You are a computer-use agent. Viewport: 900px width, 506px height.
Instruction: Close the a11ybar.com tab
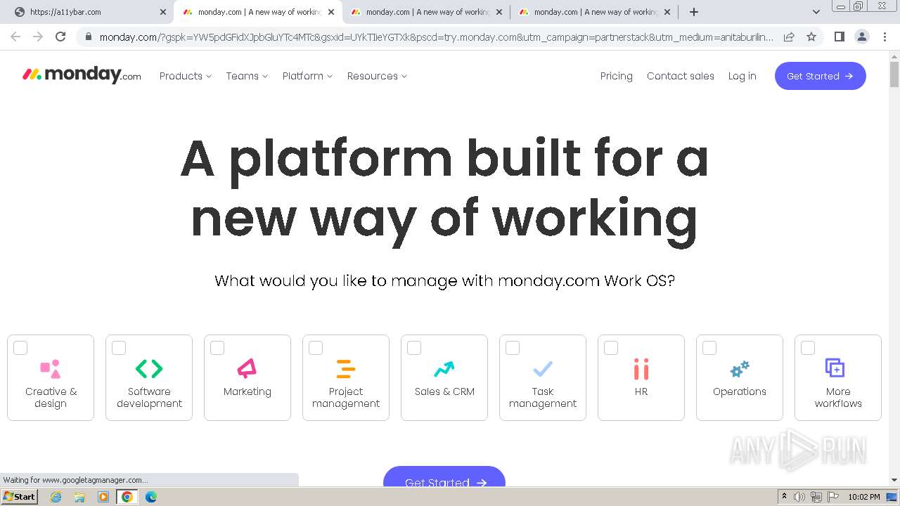click(x=163, y=12)
